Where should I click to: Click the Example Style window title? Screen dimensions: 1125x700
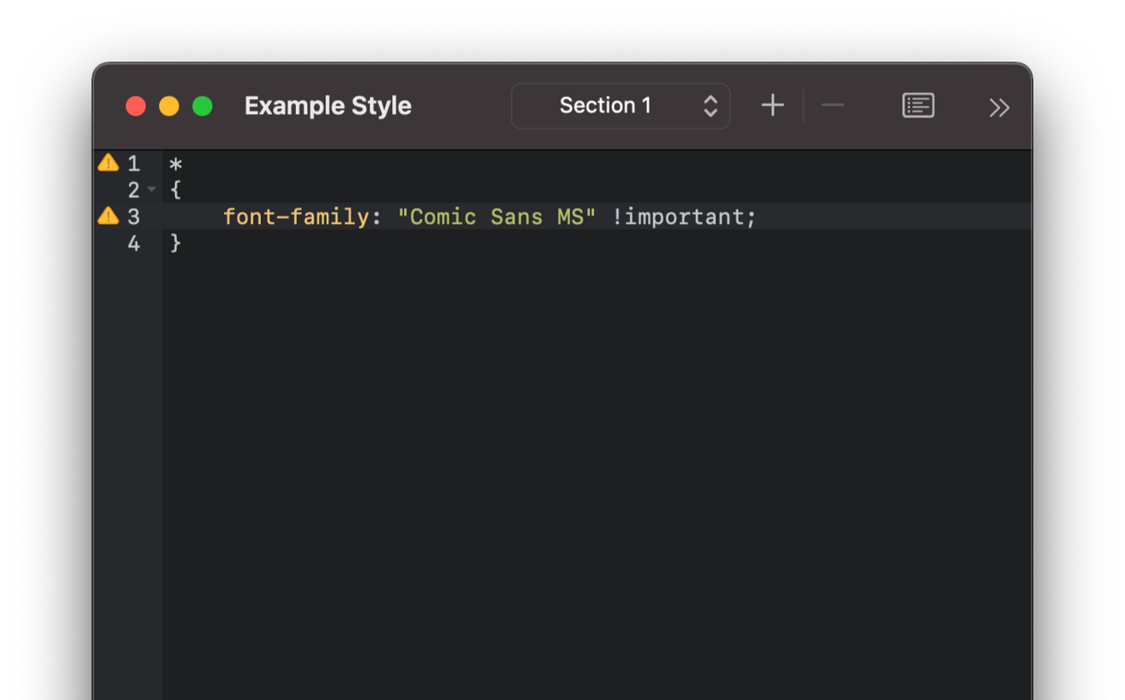328,106
